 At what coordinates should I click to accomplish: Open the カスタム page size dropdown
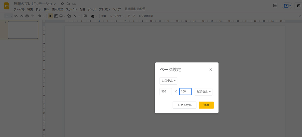(x=168, y=81)
